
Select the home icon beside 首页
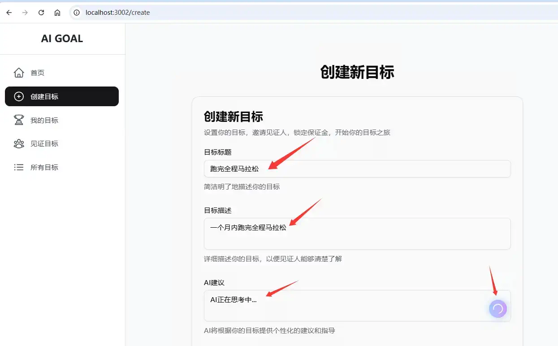[x=18, y=72]
